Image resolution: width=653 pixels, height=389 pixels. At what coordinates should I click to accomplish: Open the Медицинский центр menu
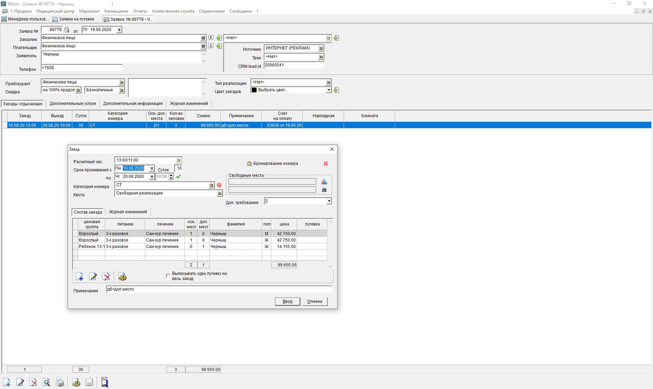pyautogui.click(x=55, y=11)
